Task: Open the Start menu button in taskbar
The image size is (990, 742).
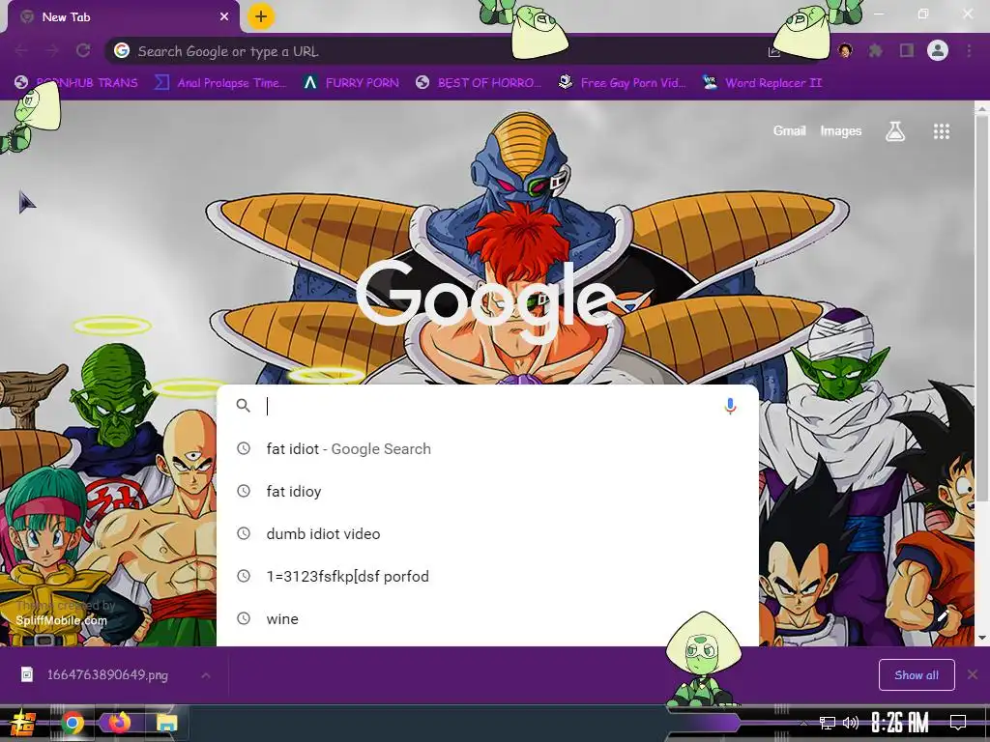Action: tap(23, 723)
